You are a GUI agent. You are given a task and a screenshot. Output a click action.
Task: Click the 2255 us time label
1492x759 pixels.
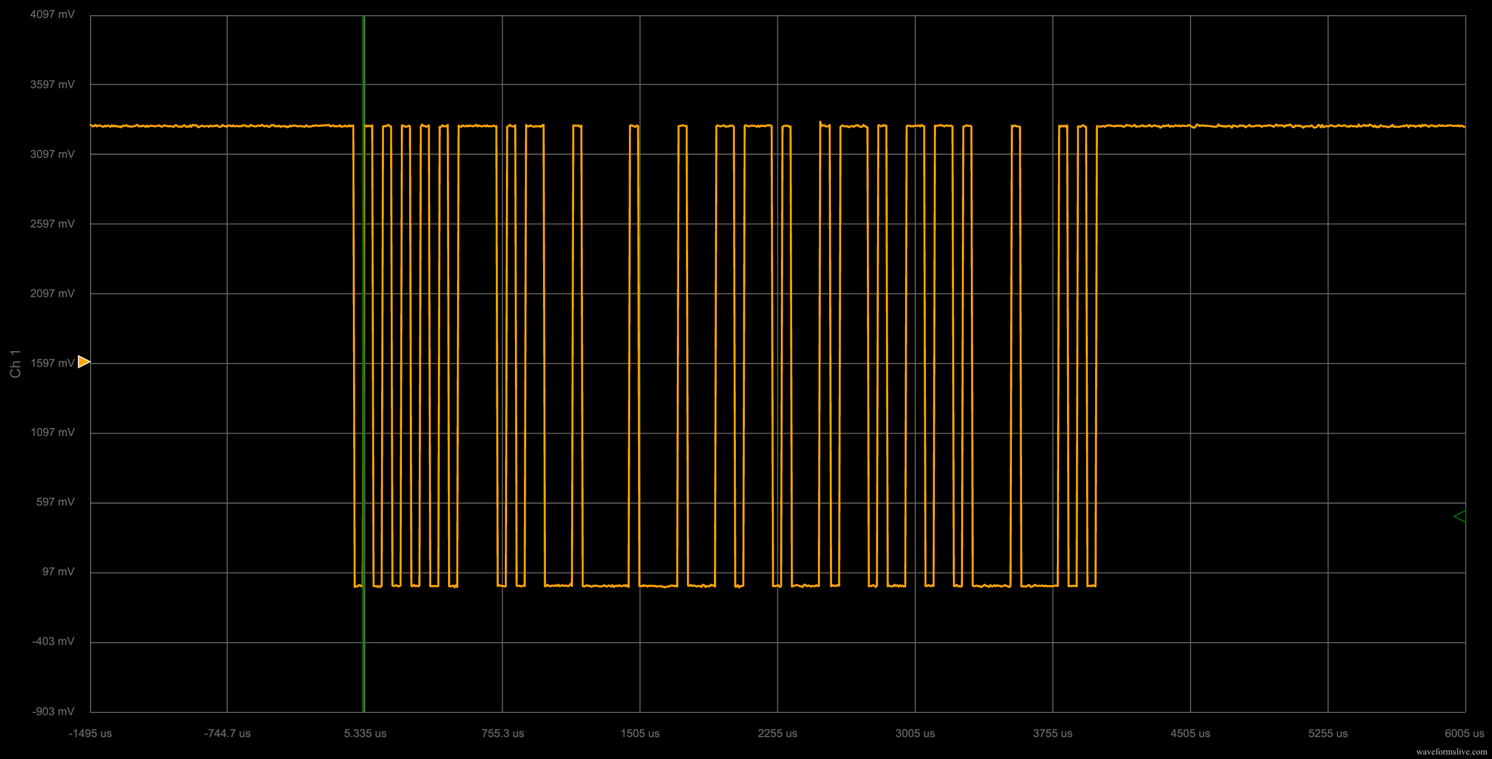(777, 734)
